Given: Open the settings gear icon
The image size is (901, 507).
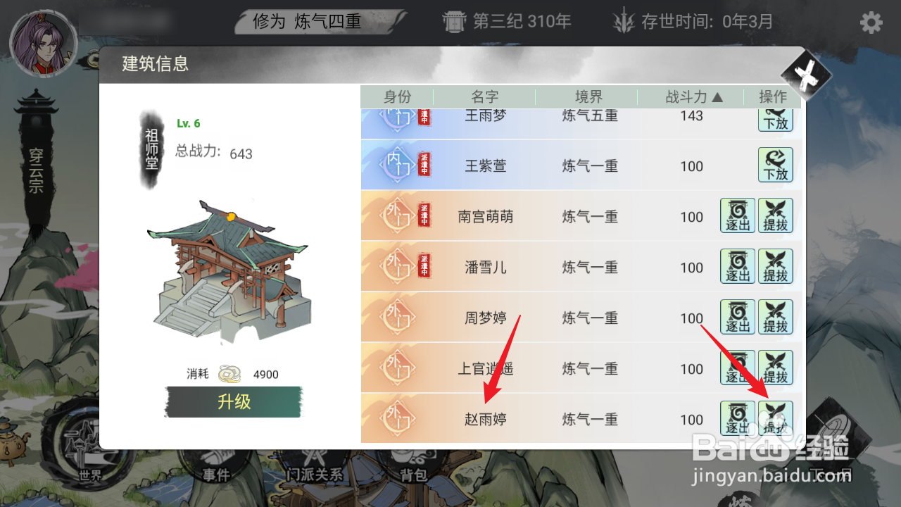Looking at the screenshot, I should click(871, 23).
